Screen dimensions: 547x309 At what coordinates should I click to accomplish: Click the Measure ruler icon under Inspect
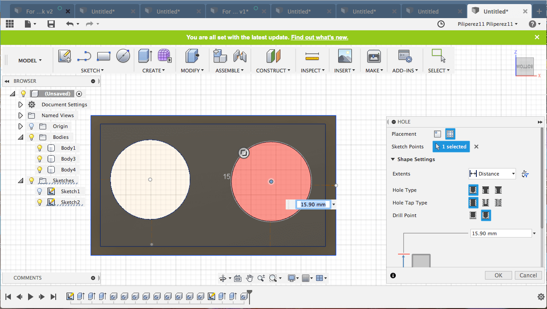(x=312, y=56)
